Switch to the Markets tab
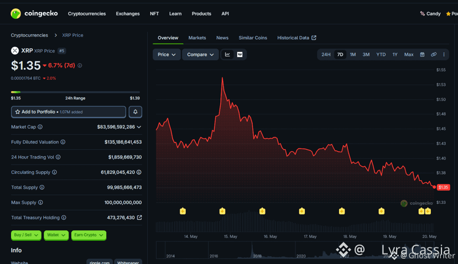The width and height of the screenshot is (458, 264). (197, 38)
